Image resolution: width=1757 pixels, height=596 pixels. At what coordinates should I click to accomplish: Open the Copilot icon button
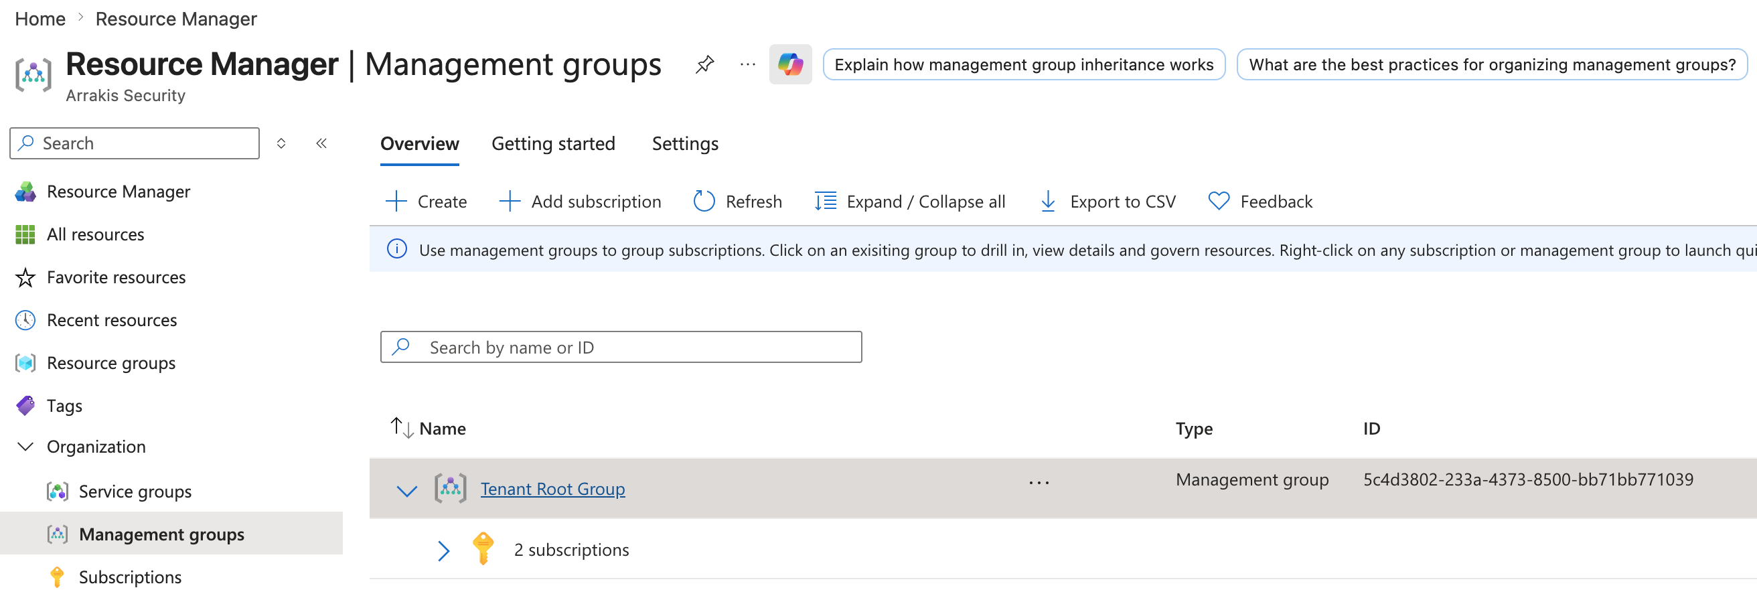(x=790, y=65)
